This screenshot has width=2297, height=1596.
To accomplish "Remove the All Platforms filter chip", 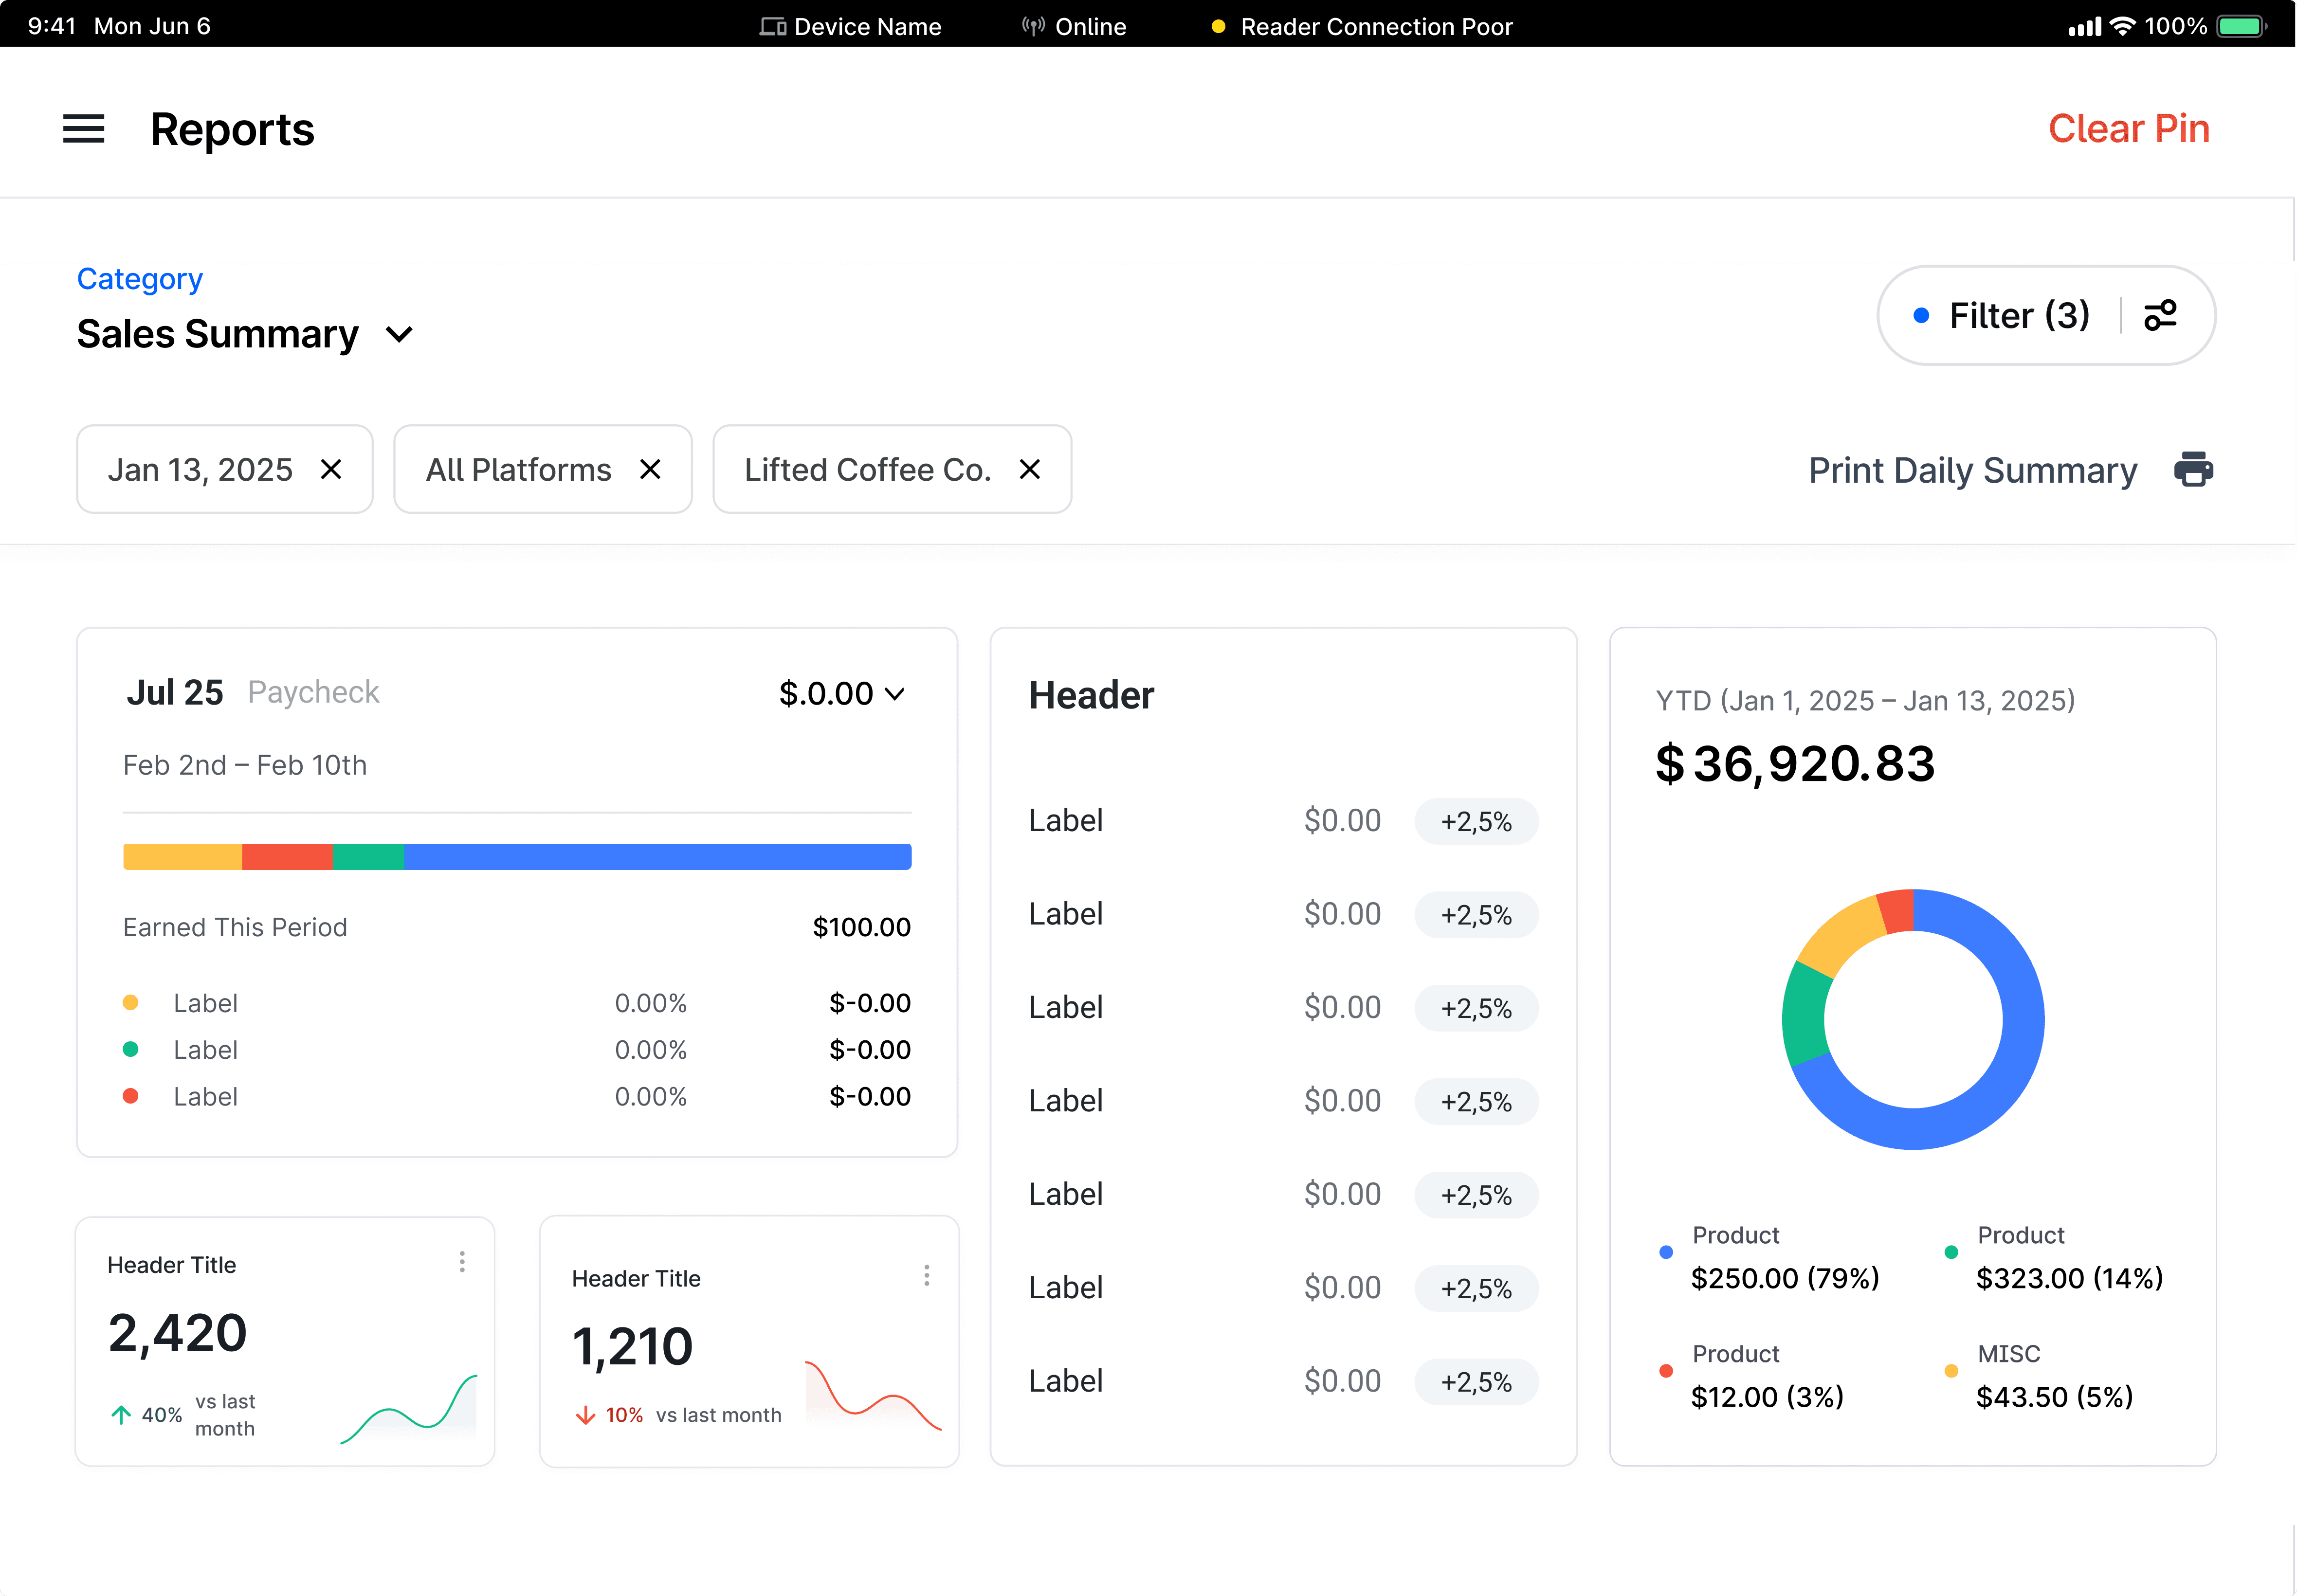I will click(650, 469).
